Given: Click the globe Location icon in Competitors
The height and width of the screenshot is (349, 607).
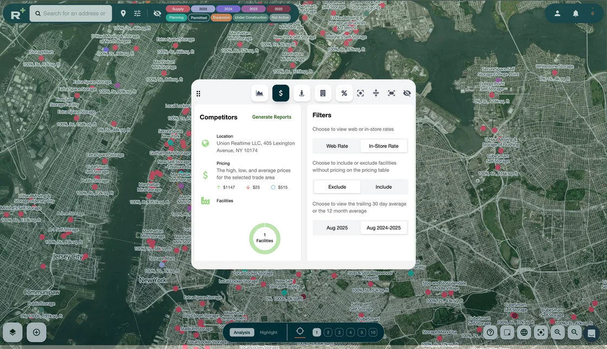Looking at the screenshot, I should coord(205,144).
